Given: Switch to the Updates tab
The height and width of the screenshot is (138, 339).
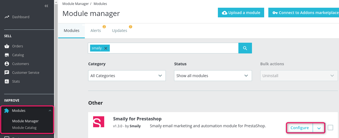Looking at the screenshot, I should pos(119,31).
